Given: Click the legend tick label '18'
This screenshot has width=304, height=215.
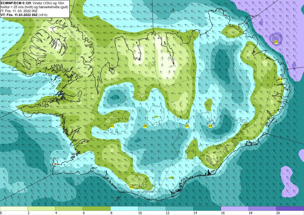Looking at the screenshot, I should pos(250,213).
